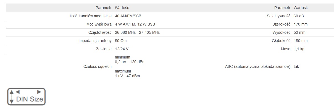334x106 pixels.
Task: Select the Wysokość 52 mm value
Action: (299, 32)
